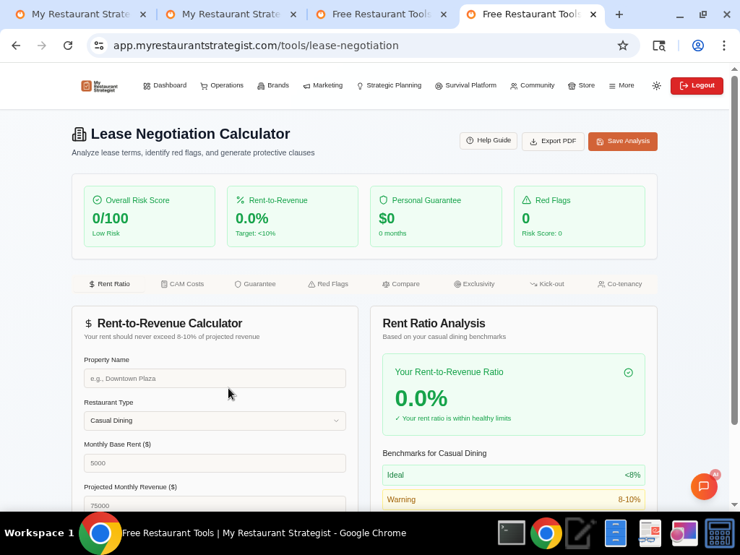740x555 pixels.
Task: Open Marketing via its megaphone icon
Action: click(x=306, y=85)
